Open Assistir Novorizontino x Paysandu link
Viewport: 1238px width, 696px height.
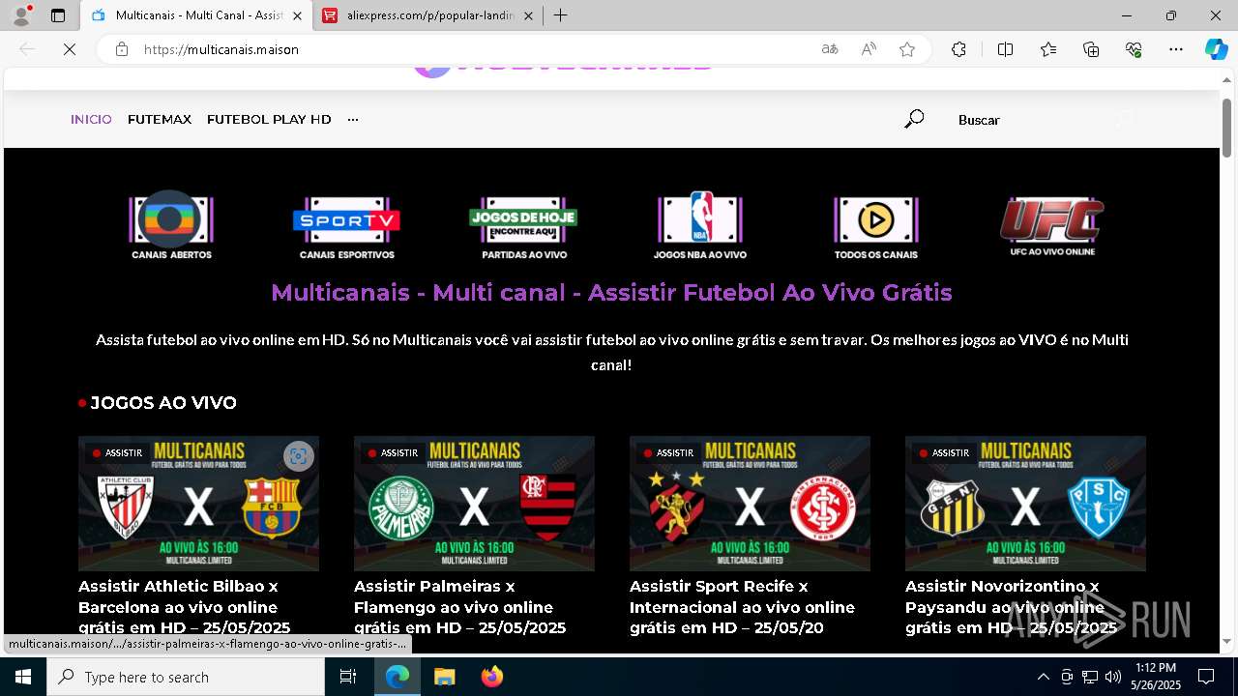(x=1011, y=607)
